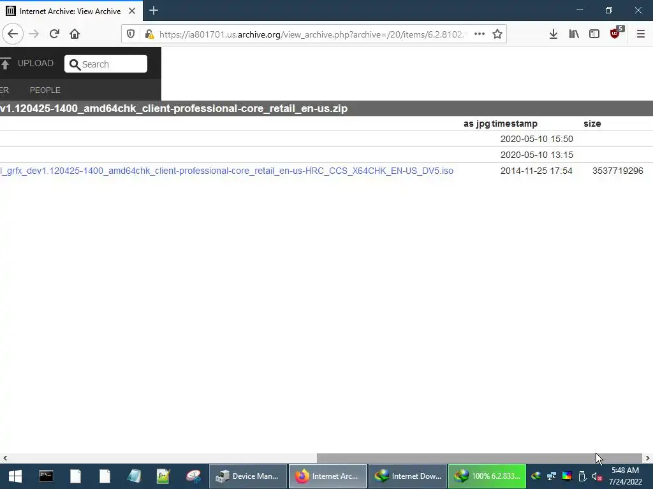
Task: Click the UPLOAD link
Action: click(36, 63)
